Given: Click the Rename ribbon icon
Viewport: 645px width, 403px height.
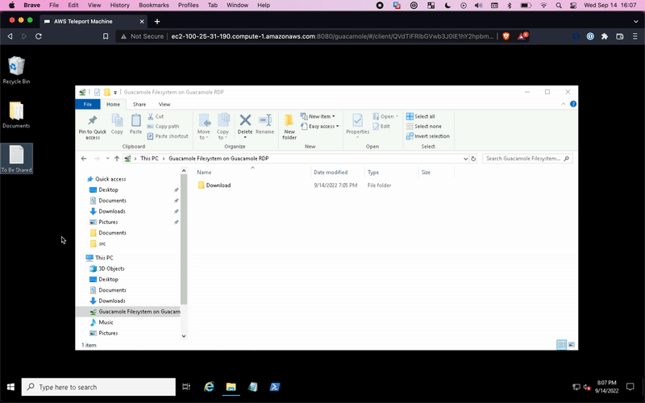Looking at the screenshot, I should (264, 122).
